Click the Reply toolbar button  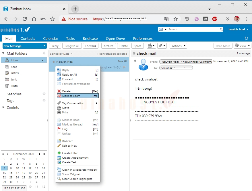(55, 46)
